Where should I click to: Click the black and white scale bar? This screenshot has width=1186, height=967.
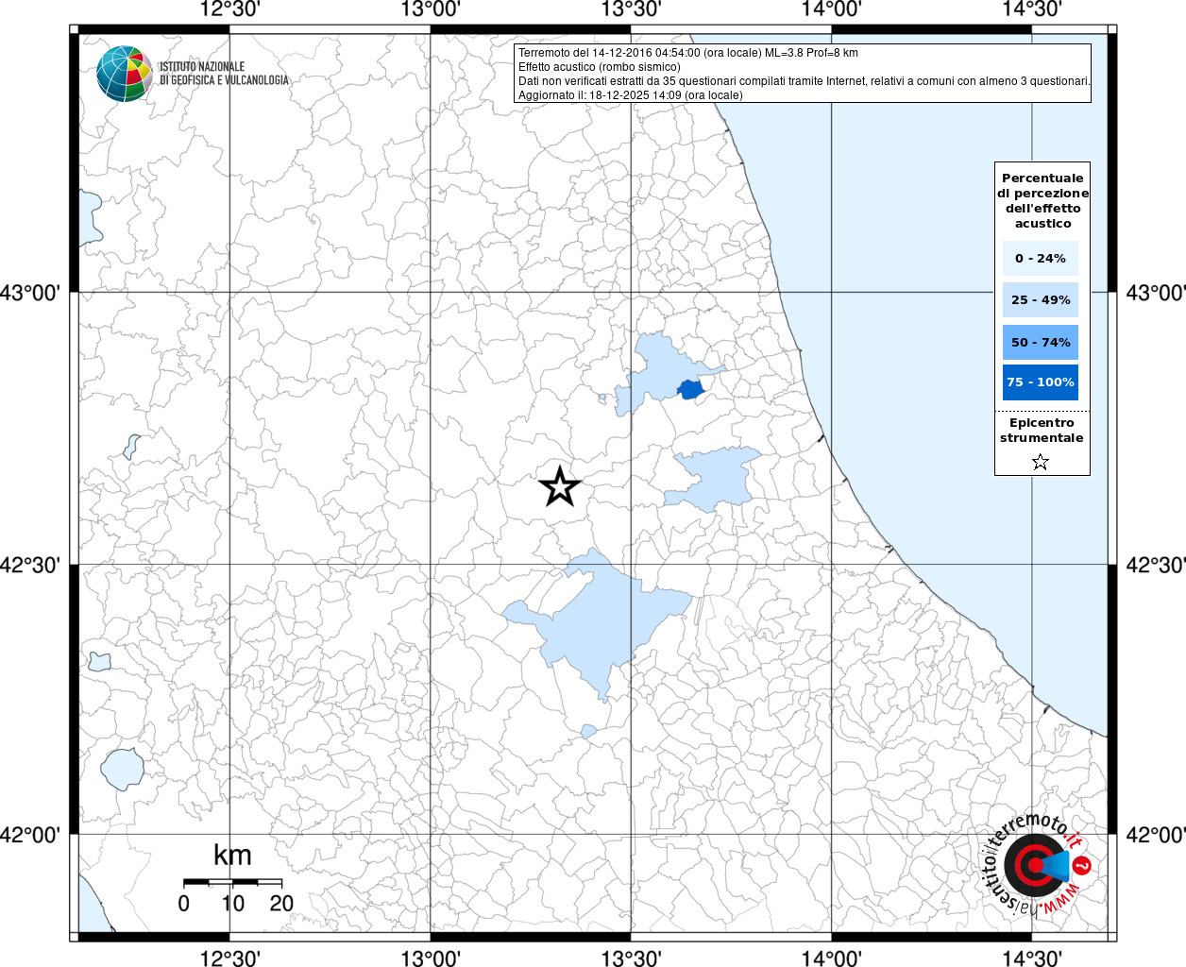coord(232,882)
